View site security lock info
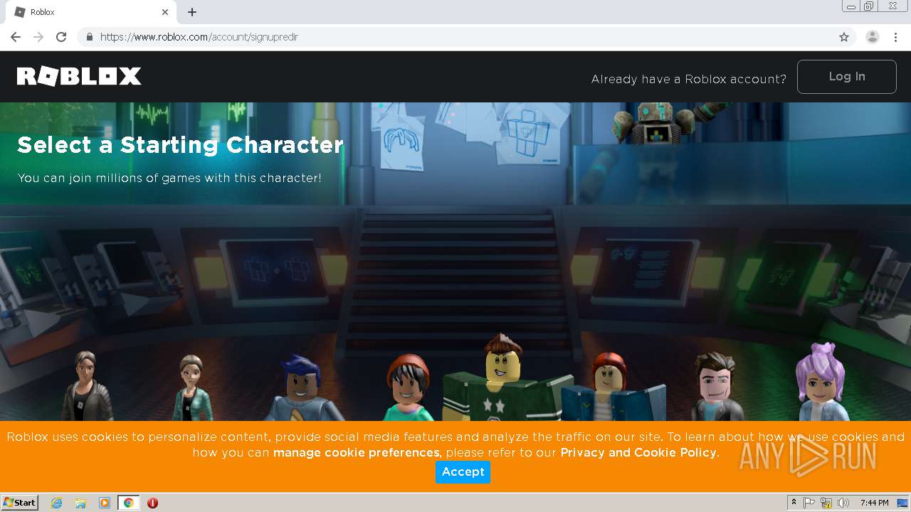911x512 pixels. coord(89,37)
